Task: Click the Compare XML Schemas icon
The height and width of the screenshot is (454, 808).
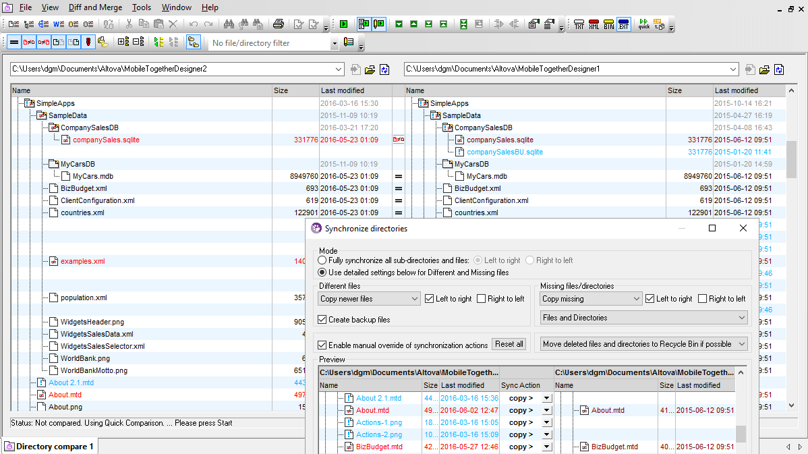Action: tap(44, 24)
